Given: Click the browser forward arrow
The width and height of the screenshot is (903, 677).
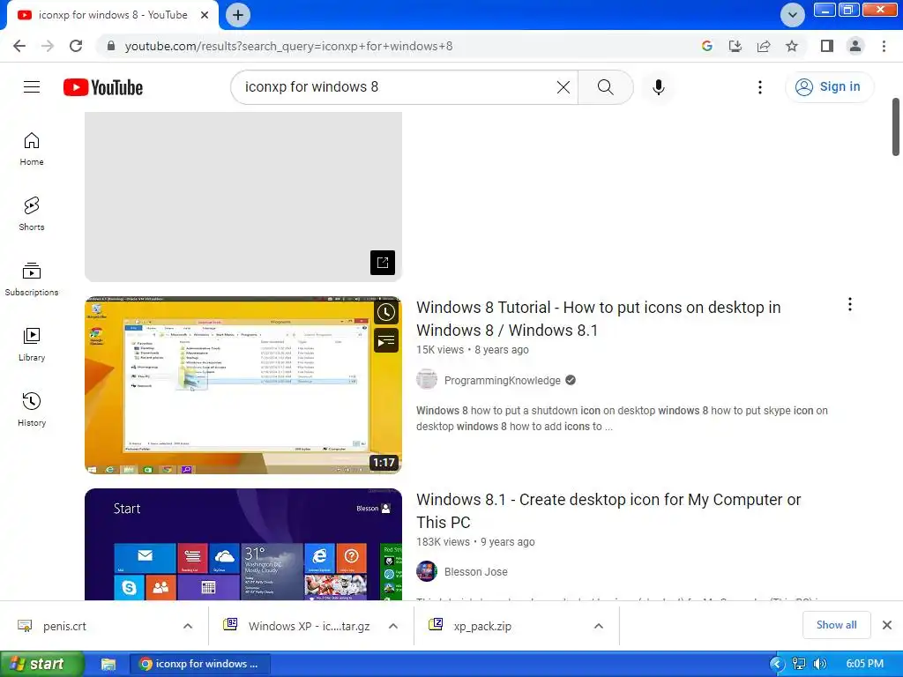Looking at the screenshot, I should [x=48, y=46].
